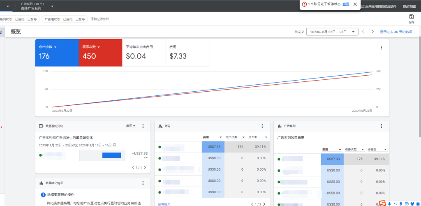Click the 广告系列 card bar-chart icon
The height and width of the screenshot is (206, 421).
tap(280, 126)
